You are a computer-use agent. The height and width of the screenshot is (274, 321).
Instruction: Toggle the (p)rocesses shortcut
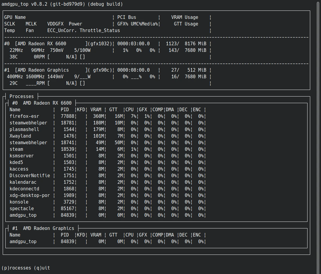(16, 268)
